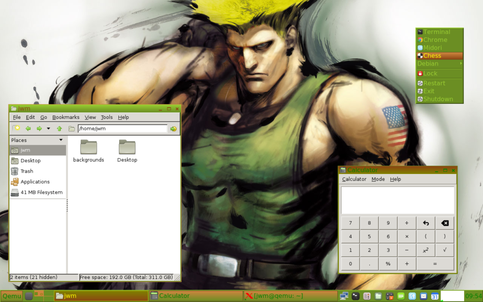Image resolution: width=483 pixels, height=302 pixels.
Task: Expand the Debian submenu
Action: (439, 64)
